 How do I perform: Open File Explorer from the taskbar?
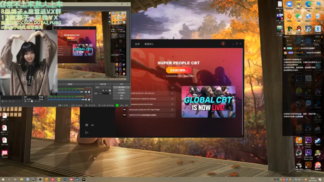coord(21,180)
